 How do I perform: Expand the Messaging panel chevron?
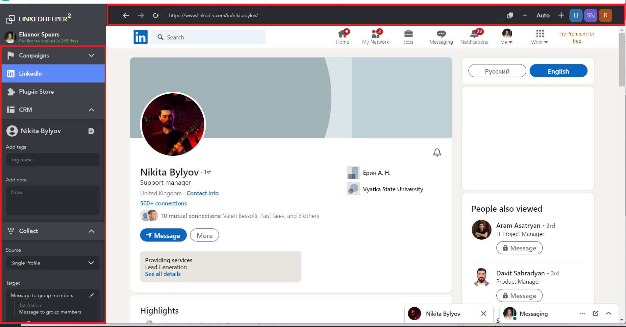tap(609, 314)
